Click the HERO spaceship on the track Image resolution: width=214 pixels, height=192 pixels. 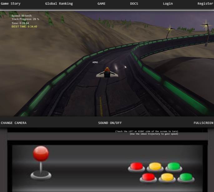(107, 72)
